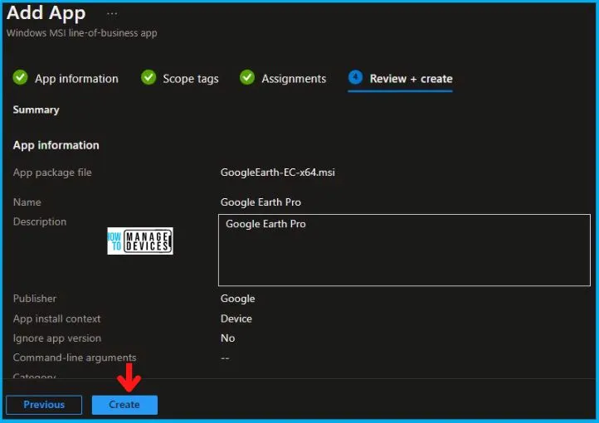Click the Publisher value Google
The image size is (599, 423).
[237, 299]
